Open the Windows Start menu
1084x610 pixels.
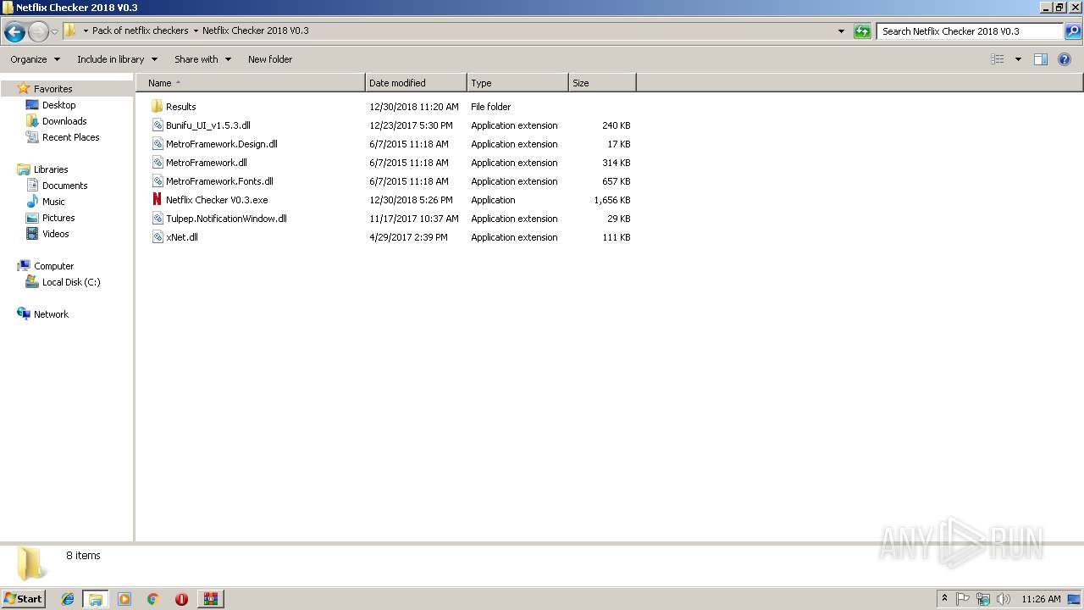24,598
